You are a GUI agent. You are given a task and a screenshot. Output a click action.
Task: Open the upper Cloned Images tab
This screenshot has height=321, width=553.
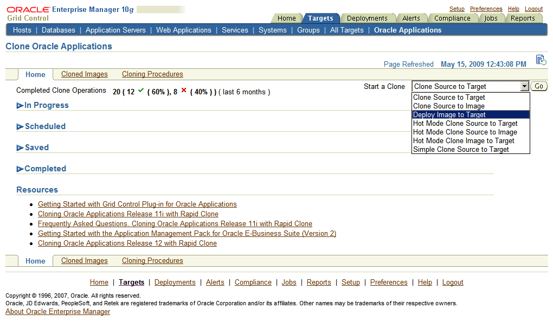coord(84,74)
